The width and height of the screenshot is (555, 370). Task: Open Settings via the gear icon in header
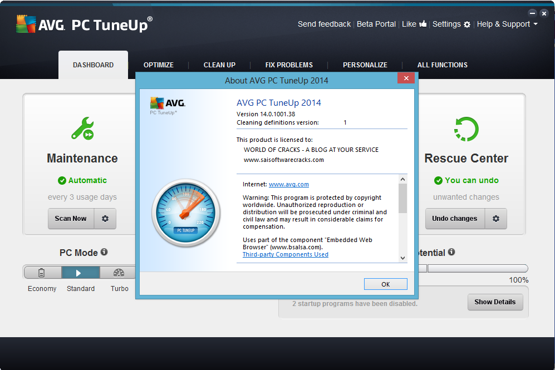coord(467,24)
